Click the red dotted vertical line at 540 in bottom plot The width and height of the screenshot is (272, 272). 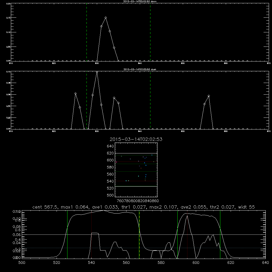point(92,234)
